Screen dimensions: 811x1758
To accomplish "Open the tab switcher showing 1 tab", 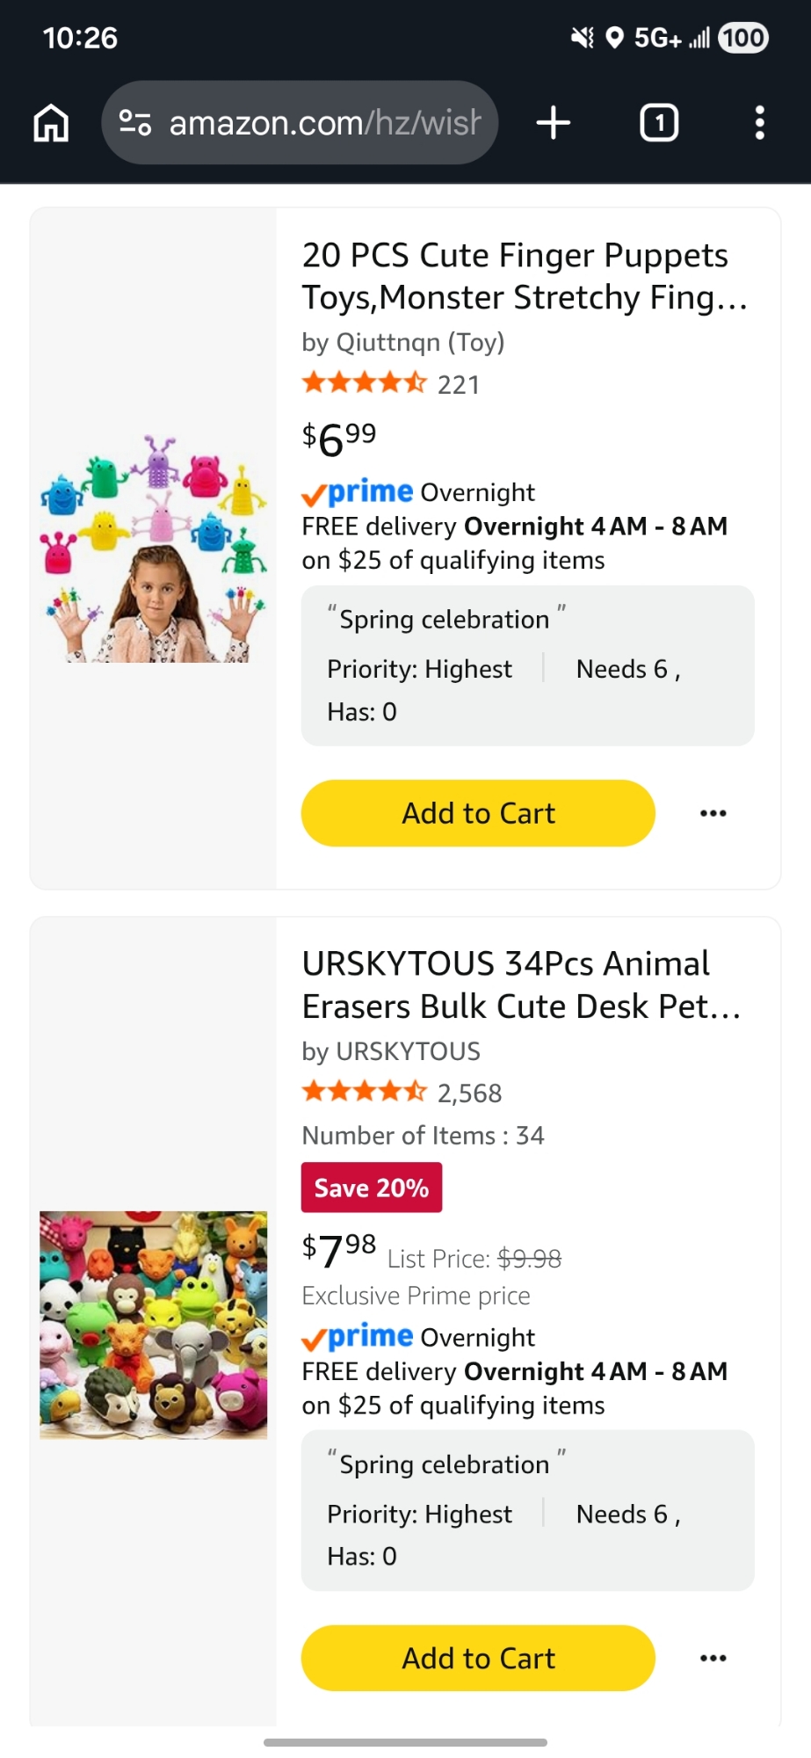I will click(x=659, y=123).
